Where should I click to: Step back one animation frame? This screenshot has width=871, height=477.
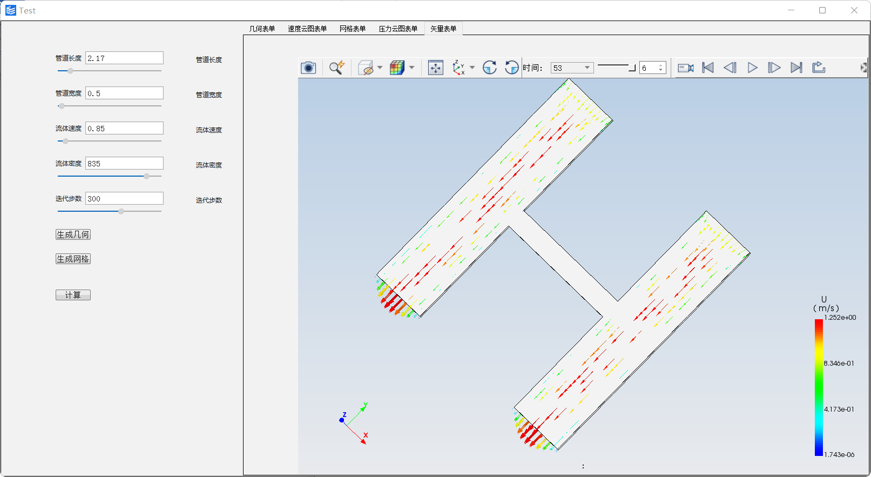click(x=730, y=68)
